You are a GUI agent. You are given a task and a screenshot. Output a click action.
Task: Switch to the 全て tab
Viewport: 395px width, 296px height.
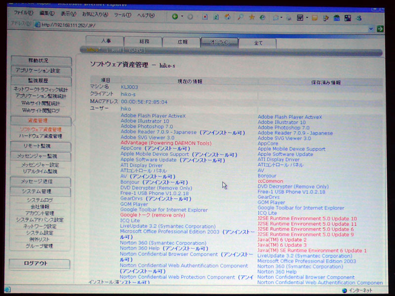[257, 43]
